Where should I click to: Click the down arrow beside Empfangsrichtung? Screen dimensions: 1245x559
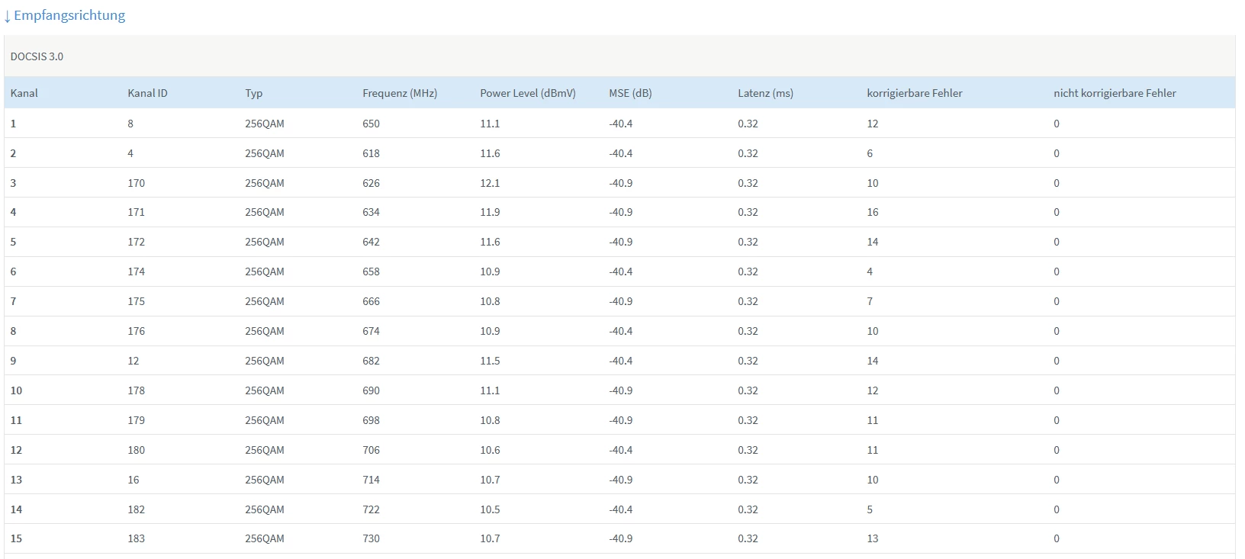coord(8,16)
